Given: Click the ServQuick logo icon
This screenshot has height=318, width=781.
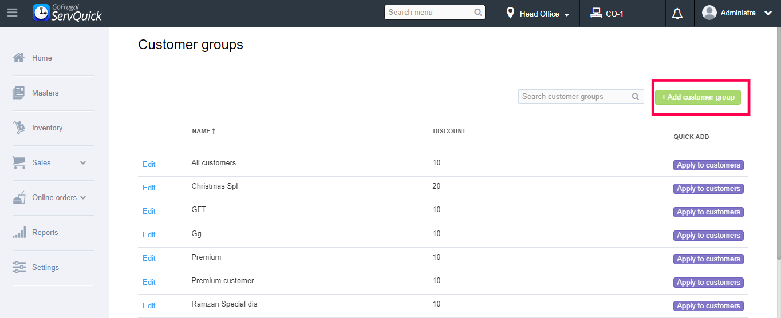Looking at the screenshot, I should click(x=41, y=13).
